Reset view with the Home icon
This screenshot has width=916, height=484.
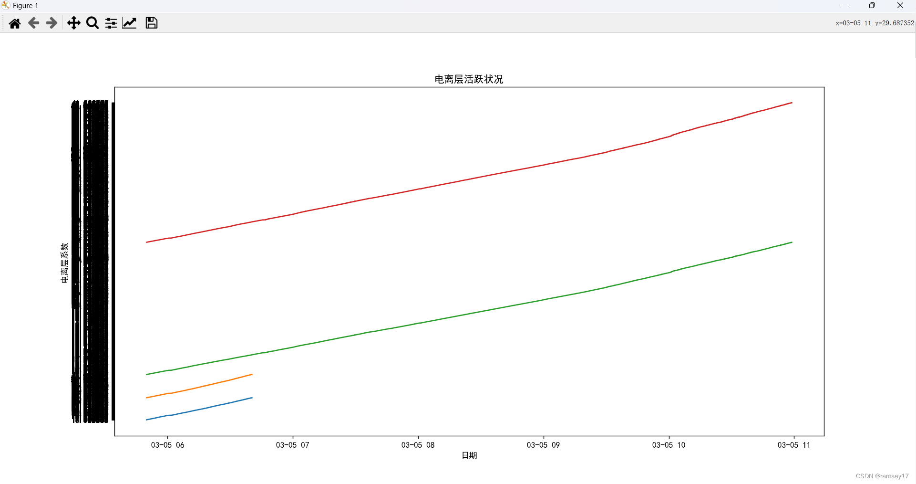click(x=15, y=23)
